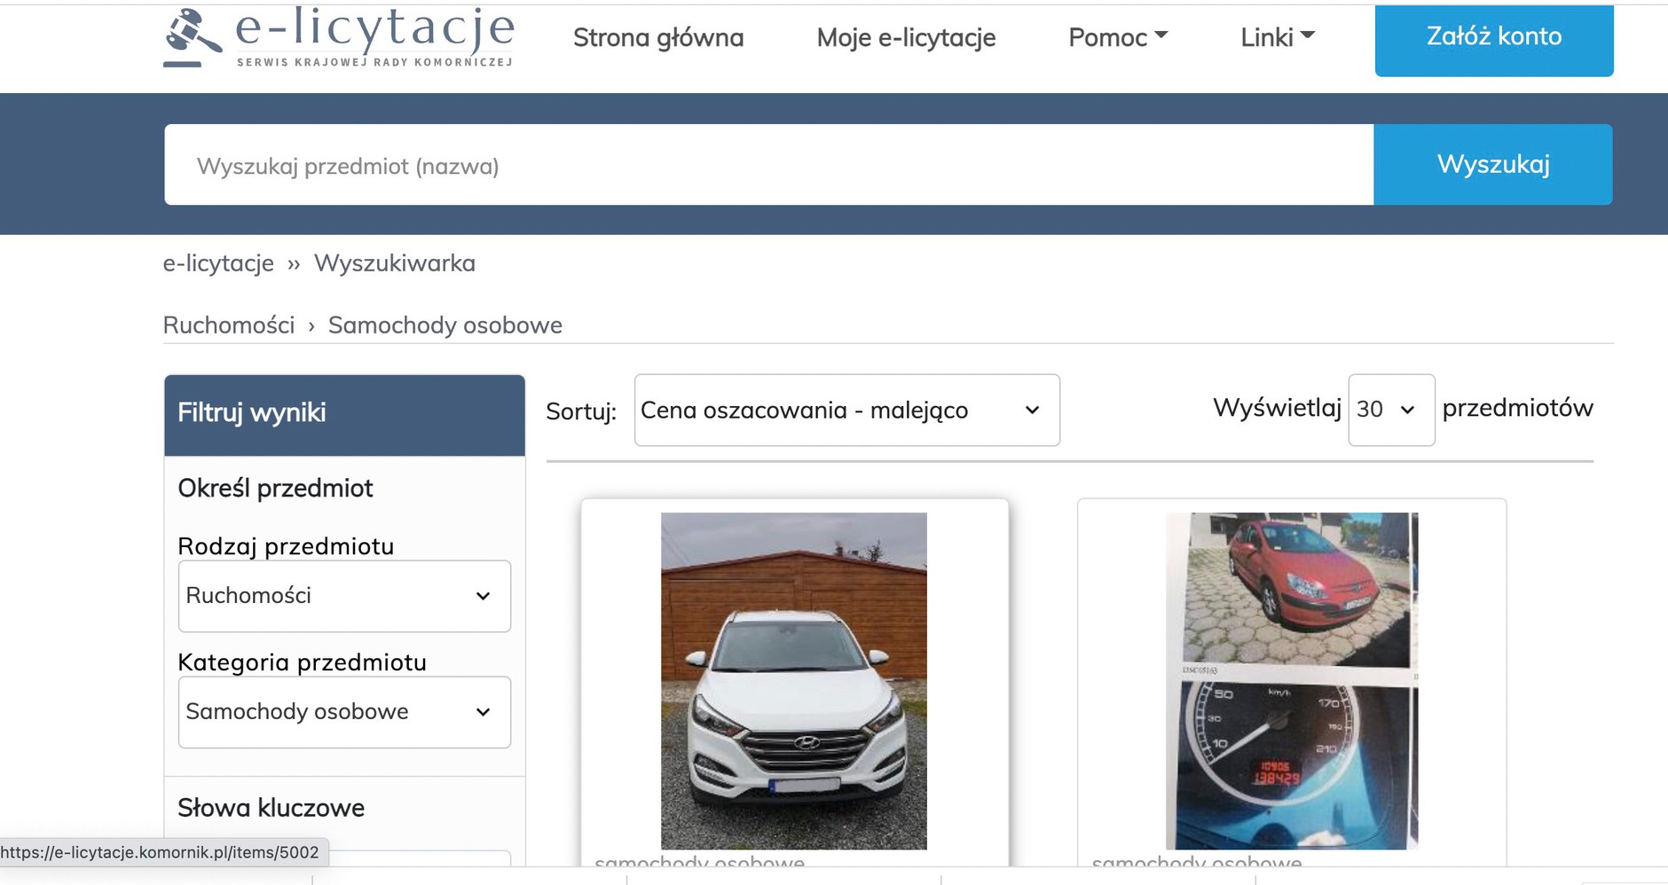Click the e-licytacje breadcrumb link
Screen dimensions: 1668x885
click(217, 262)
